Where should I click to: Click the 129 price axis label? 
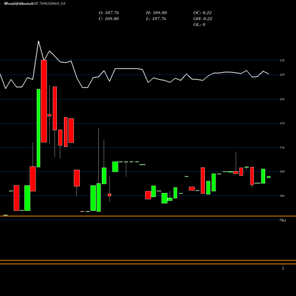(282, 75)
